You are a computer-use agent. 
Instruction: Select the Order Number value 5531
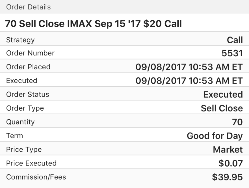232,53
